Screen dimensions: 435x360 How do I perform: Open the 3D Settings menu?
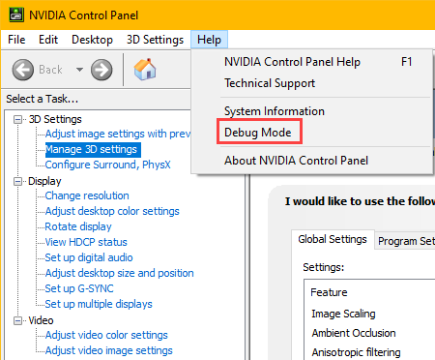coord(155,40)
